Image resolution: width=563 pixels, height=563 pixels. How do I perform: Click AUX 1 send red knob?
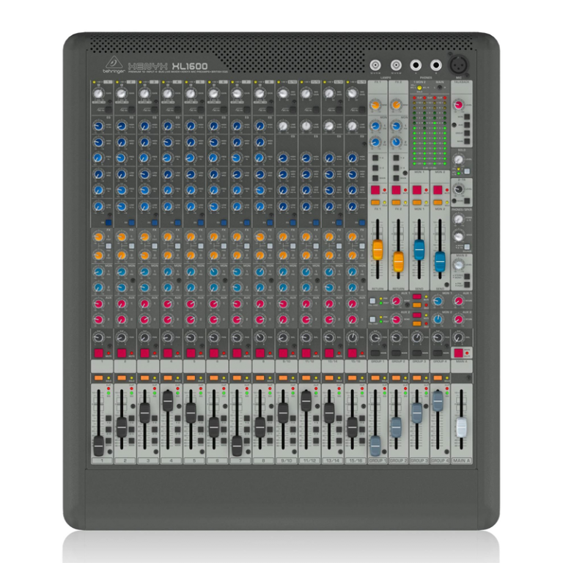pyautogui.click(x=396, y=301)
